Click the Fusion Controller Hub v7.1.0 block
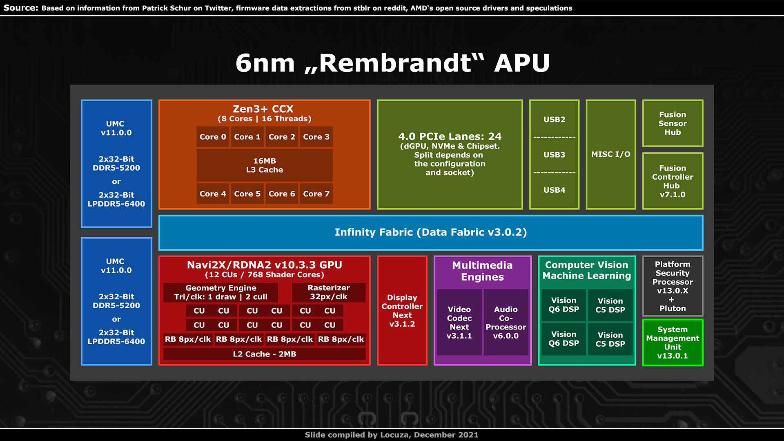 (x=673, y=181)
